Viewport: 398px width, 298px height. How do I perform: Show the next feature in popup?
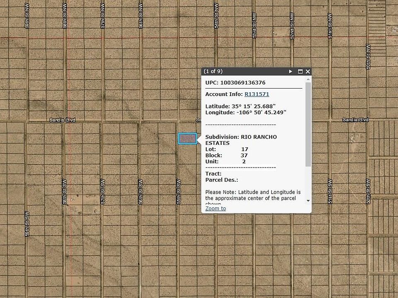pos(291,72)
